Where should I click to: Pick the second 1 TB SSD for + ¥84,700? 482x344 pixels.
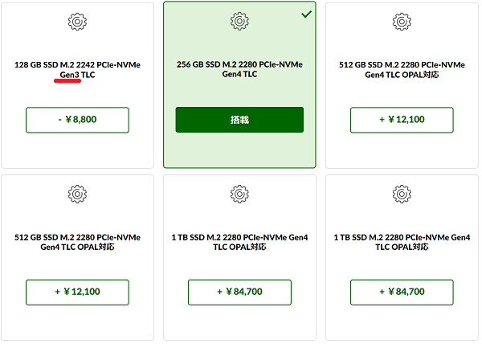[x=402, y=293]
